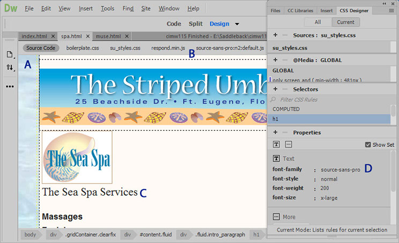The height and width of the screenshot is (243, 399).
Task: Select Current mode in CSS Designer
Action: (345, 23)
